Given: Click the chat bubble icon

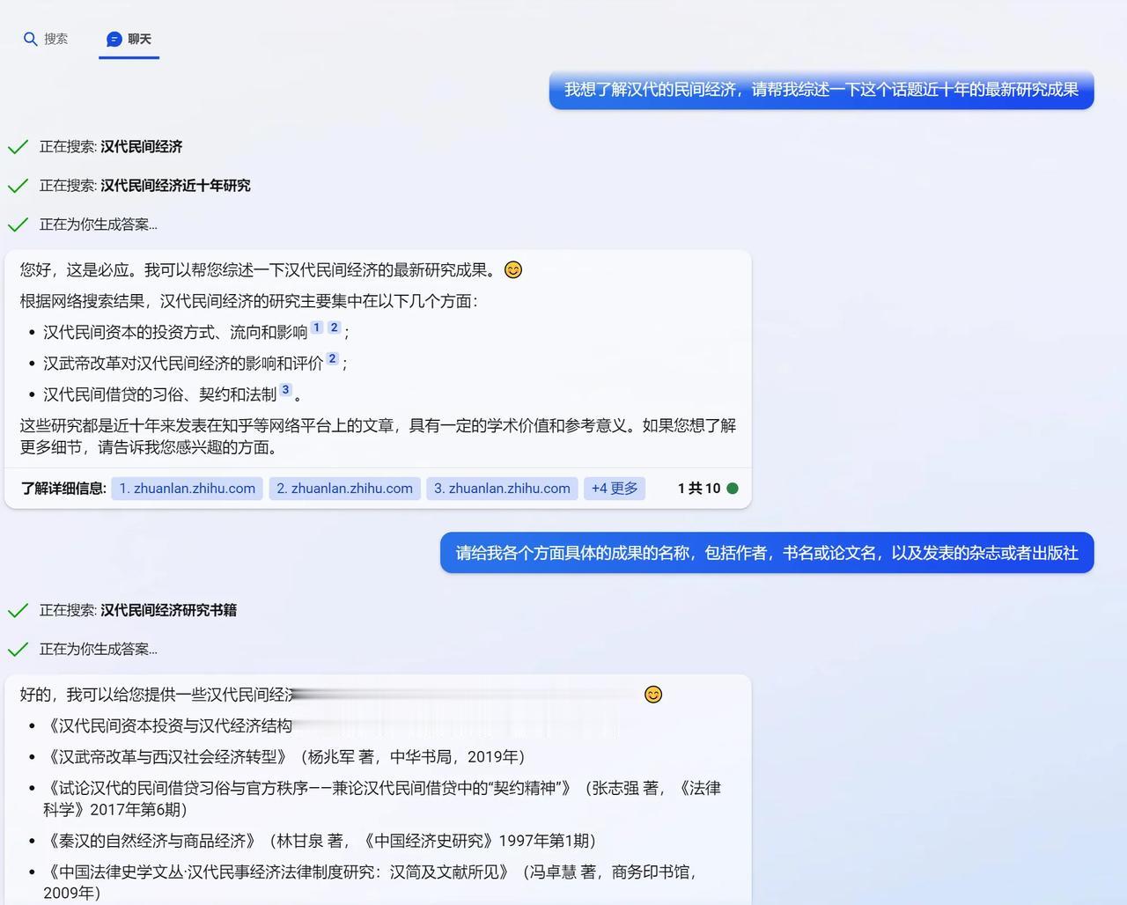Looking at the screenshot, I should [114, 39].
